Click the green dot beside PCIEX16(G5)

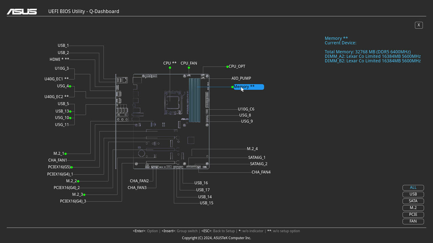tap(72, 167)
